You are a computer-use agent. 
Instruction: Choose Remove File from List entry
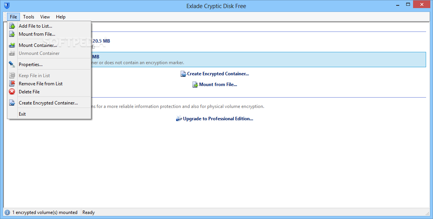(x=49, y=83)
